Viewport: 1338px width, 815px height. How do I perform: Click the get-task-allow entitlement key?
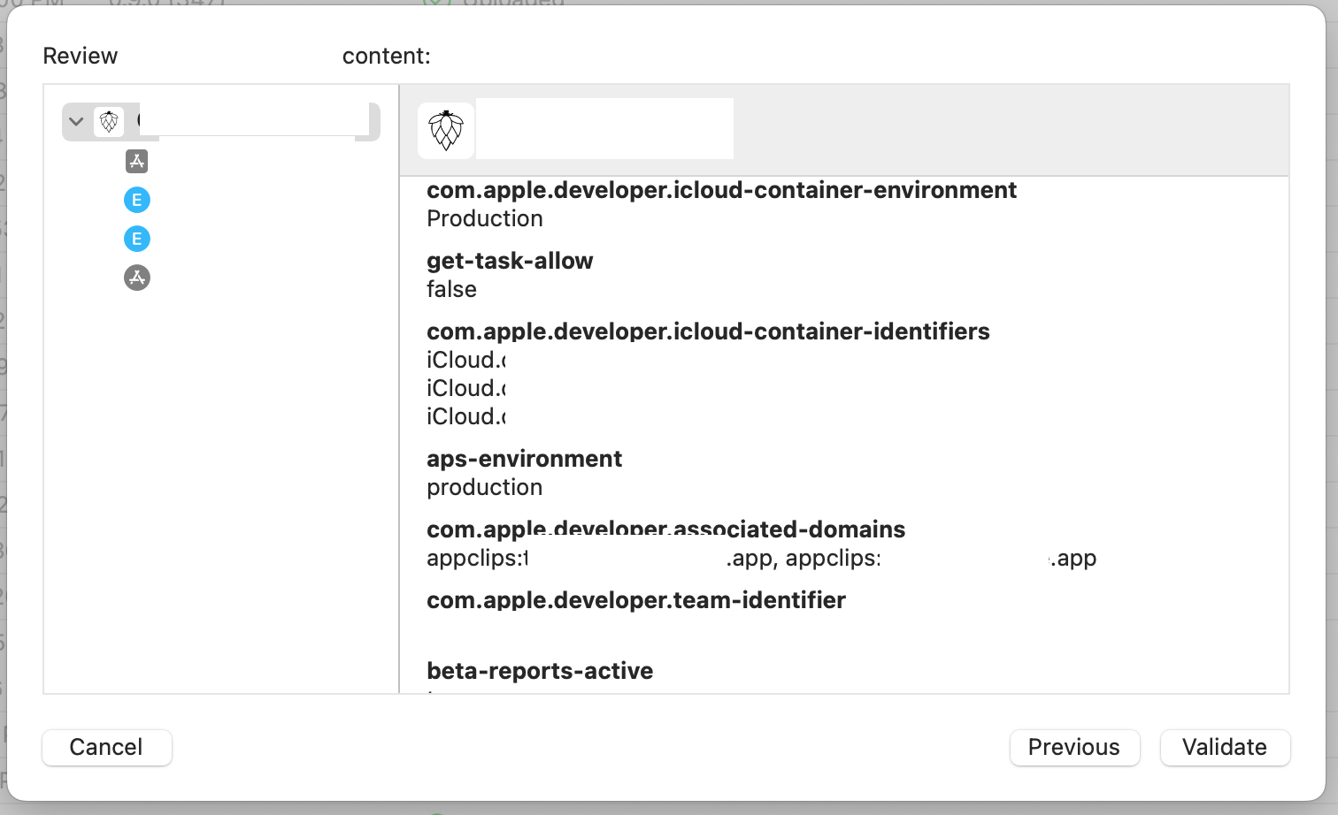510,261
